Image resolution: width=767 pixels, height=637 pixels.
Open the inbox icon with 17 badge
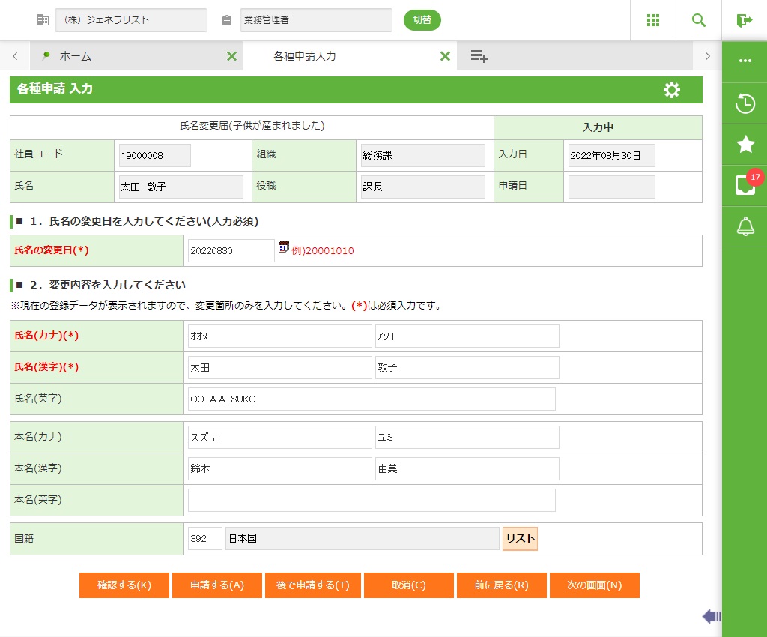point(745,185)
